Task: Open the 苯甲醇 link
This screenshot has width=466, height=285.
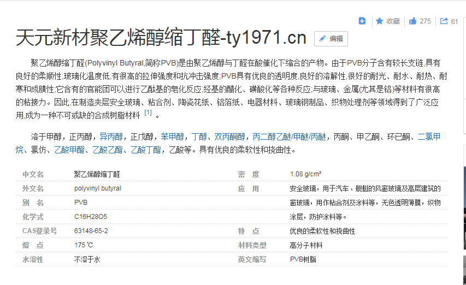Action: [172, 136]
